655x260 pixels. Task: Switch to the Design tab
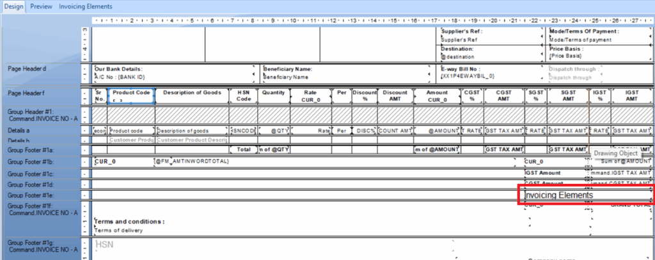point(14,6)
